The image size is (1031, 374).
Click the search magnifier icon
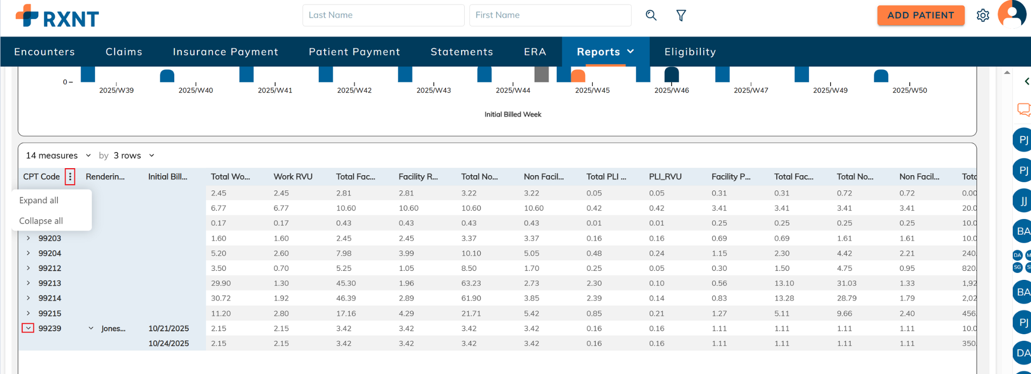click(651, 16)
